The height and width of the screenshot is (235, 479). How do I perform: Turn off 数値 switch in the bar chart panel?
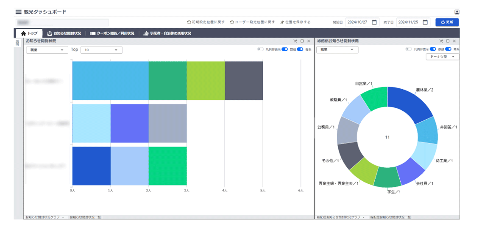[x=284, y=49]
